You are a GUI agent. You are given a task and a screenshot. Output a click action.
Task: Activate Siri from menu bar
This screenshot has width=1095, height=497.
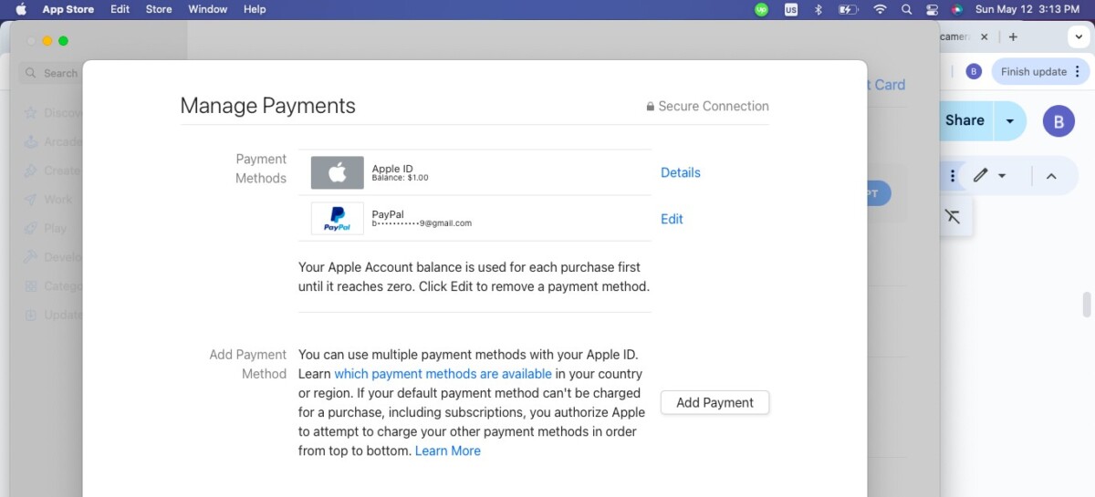pyautogui.click(x=956, y=9)
